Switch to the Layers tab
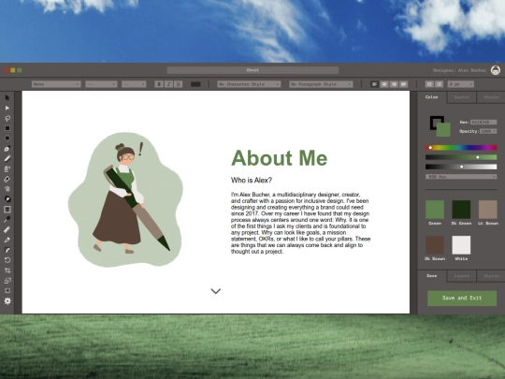 click(462, 276)
